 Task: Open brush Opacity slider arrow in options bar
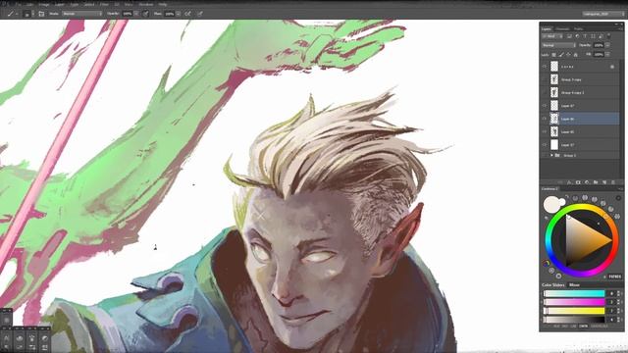(136, 14)
